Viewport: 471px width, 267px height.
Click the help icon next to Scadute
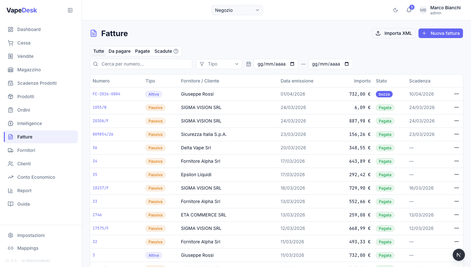(176, 51)
